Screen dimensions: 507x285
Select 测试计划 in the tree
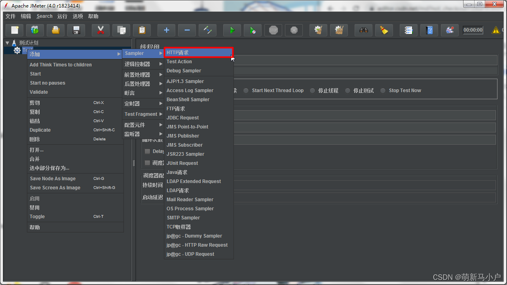click(28, 43)
